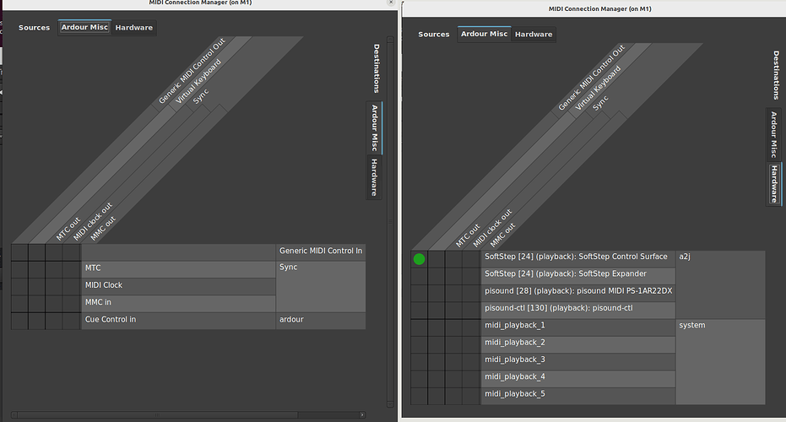The width and height of the screenshot is (786, 422).
Task: Click the left window horizontal scrollbar
Action: pos(187,414)
